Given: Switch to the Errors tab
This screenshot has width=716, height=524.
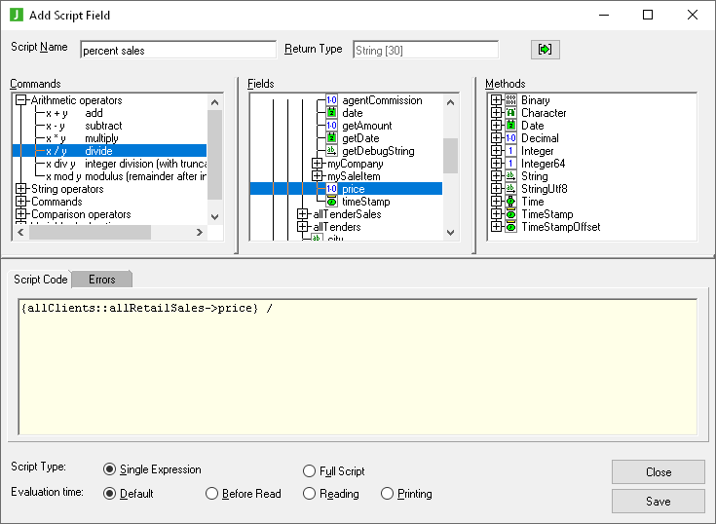Looking at the screenshot, I should point(101,280).
